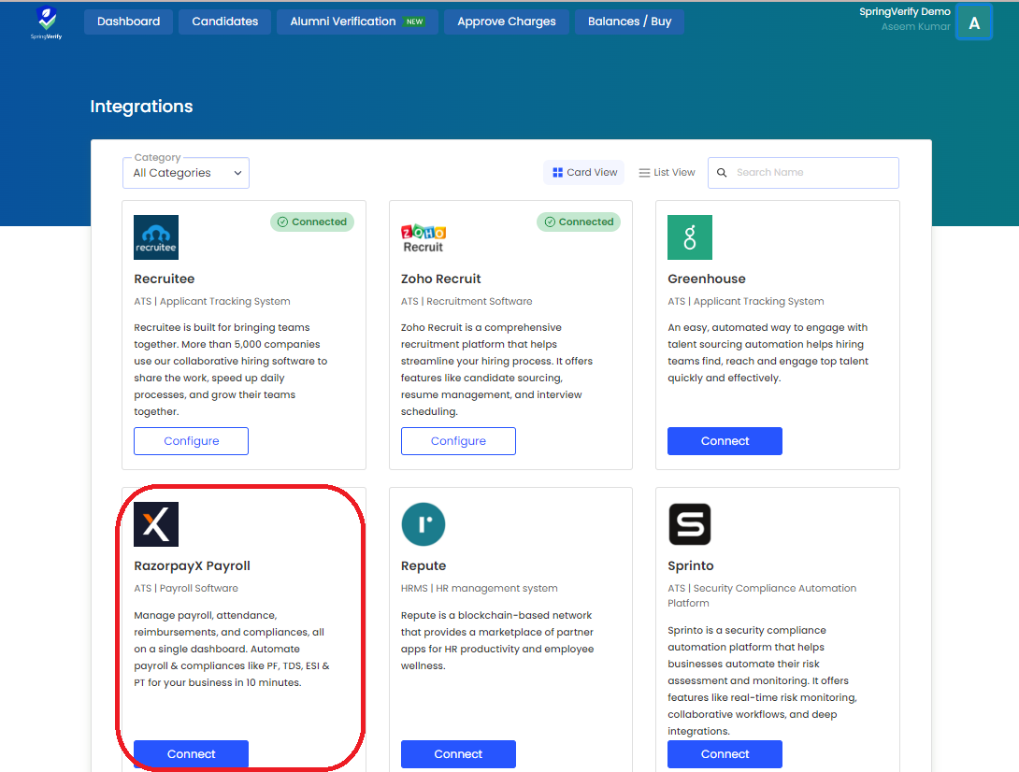Open the user avatar profile icon
1019x772 pixels.
[x=974, y=22]
